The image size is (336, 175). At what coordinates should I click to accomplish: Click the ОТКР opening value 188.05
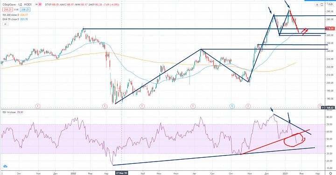[x=55, y=5]
